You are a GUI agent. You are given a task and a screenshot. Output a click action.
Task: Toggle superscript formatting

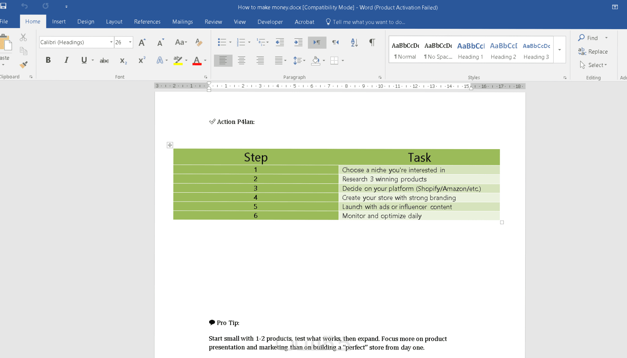pyautogui.click(x=142, y=60)
